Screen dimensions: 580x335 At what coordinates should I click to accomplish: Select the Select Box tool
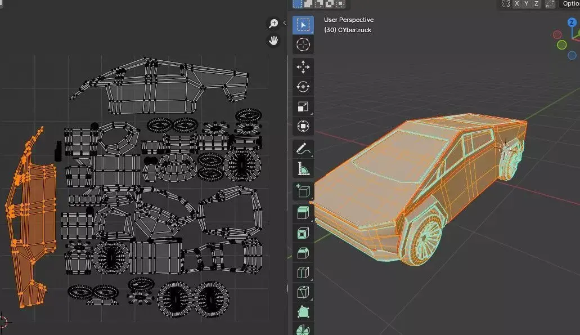(303, 25)
